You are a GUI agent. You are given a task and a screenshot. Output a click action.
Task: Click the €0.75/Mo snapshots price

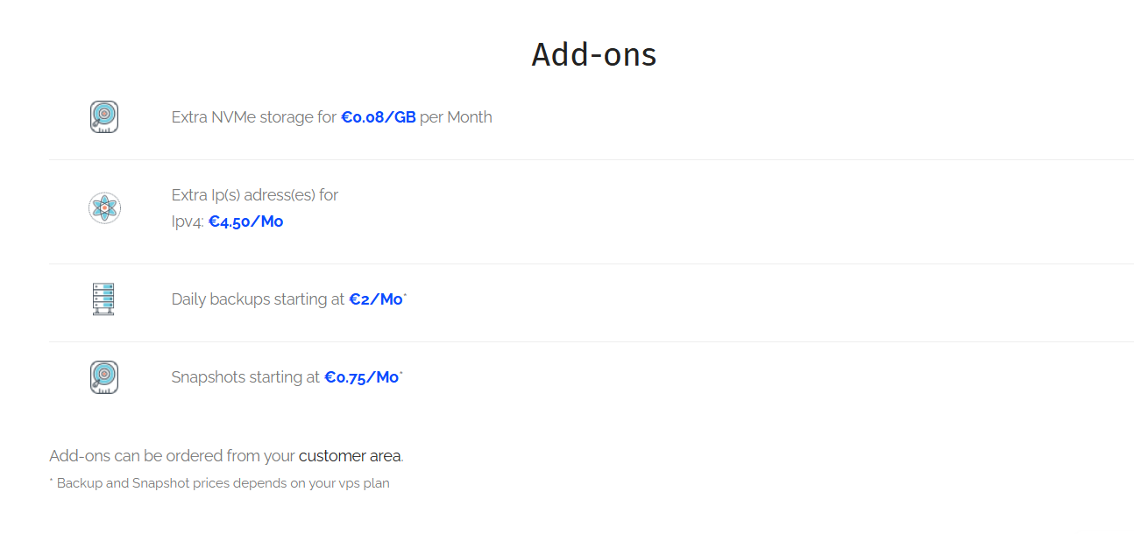click(x=362, y=377)
